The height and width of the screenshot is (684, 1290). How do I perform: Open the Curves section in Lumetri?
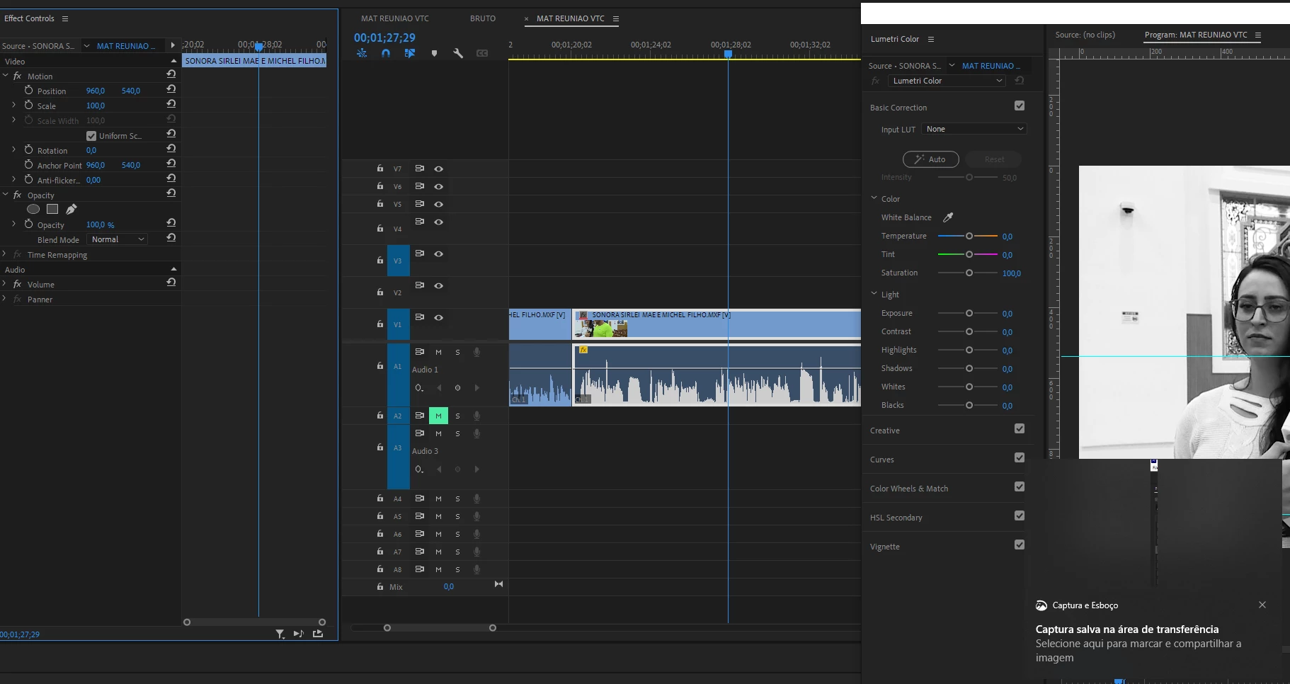point(881,460)
